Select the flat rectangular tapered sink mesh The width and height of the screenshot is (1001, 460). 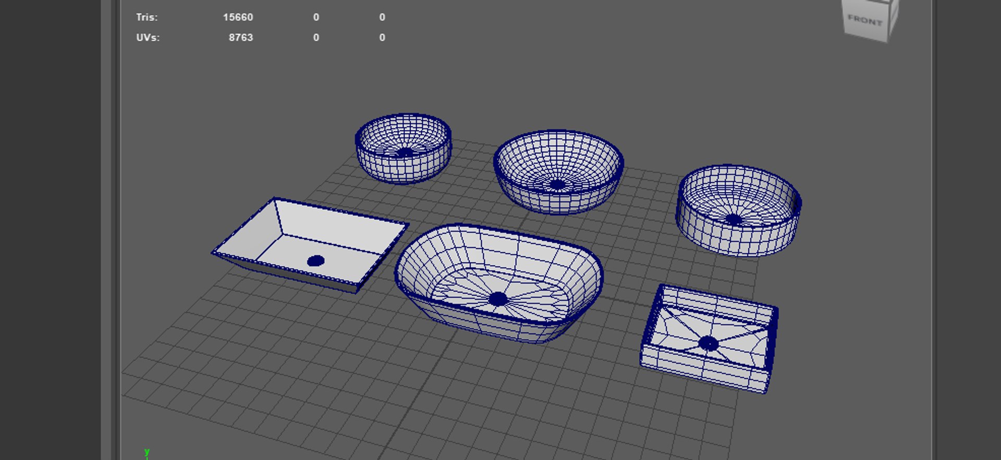310,245
